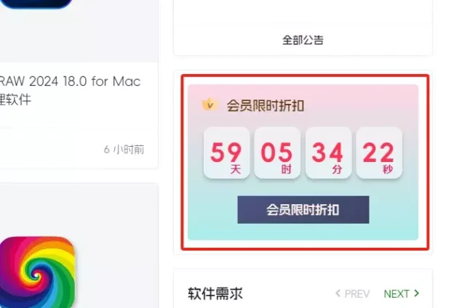Click the 6 小时前 timestamp
Viewport: 462px width, 308px height.
pyautogui.click(x=124, y=150)
